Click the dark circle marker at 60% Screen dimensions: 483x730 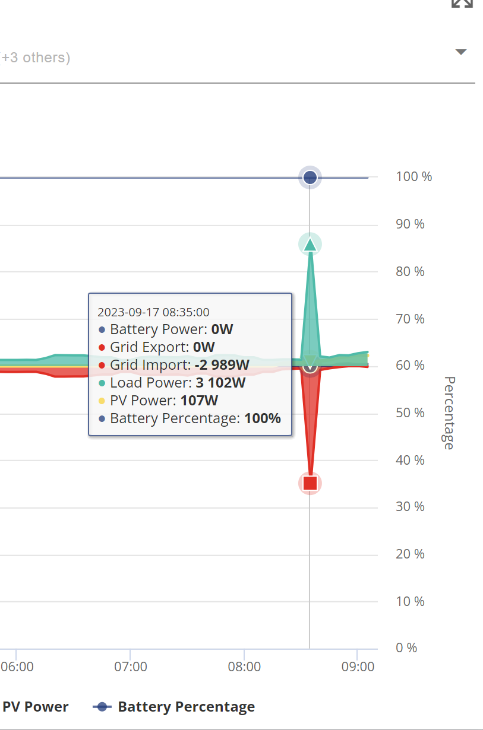(x=310, y=366)
